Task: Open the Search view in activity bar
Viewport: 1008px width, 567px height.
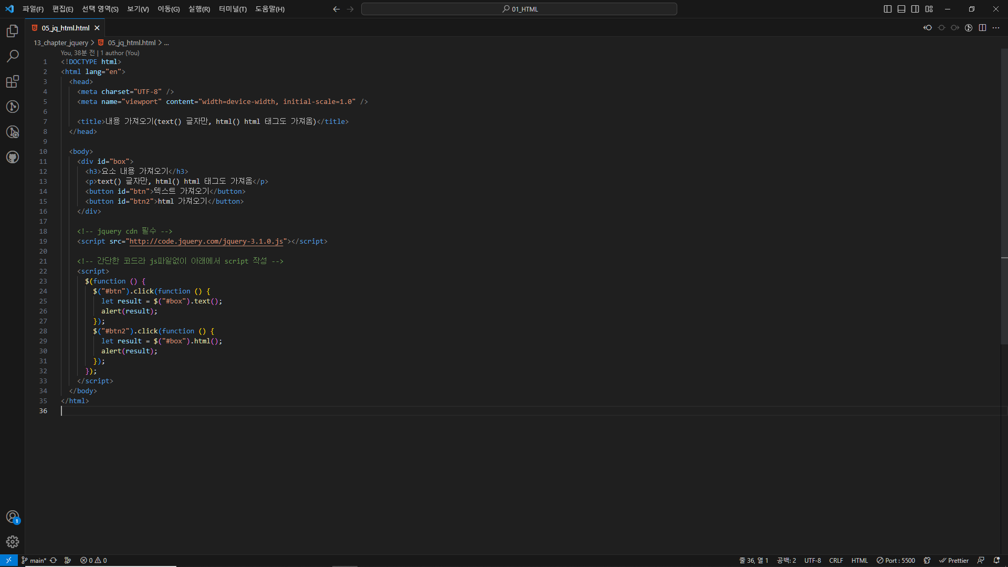Action: click(13, 56)
